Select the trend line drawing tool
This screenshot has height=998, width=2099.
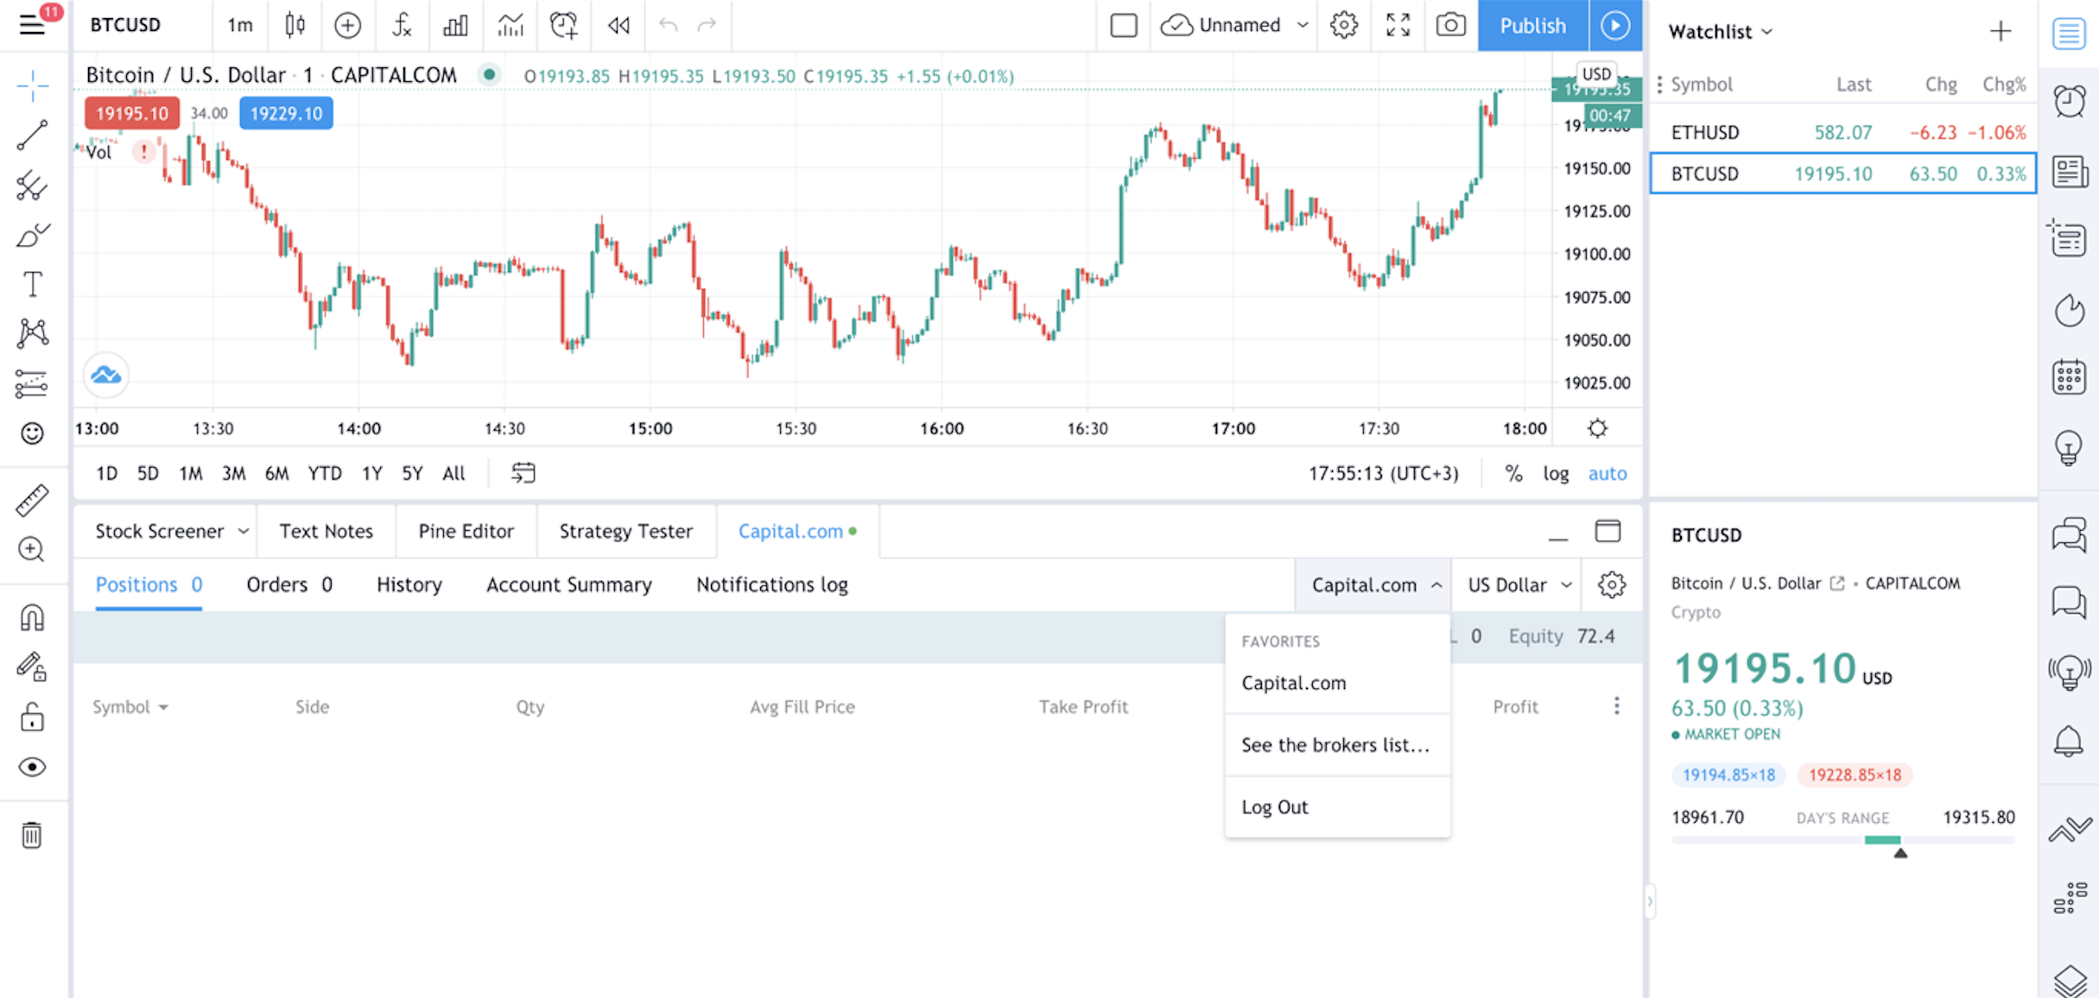point(32,136)
